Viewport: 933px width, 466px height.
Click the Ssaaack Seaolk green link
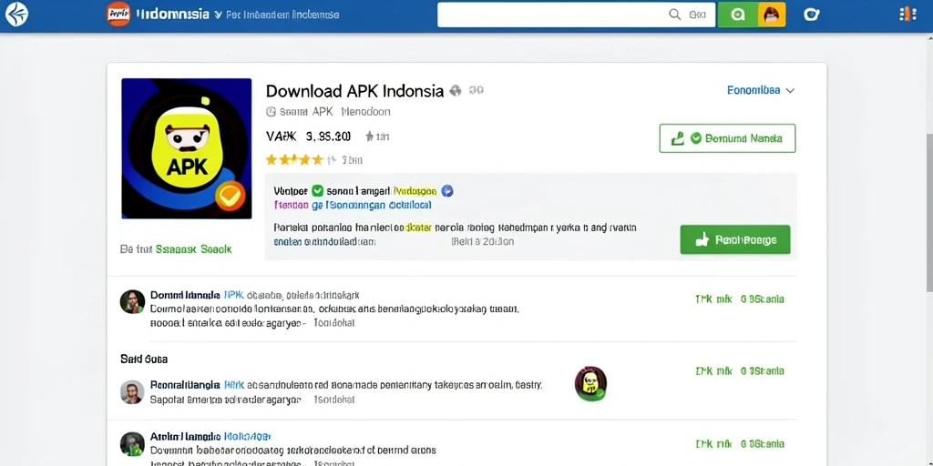(x=193, y=249)
